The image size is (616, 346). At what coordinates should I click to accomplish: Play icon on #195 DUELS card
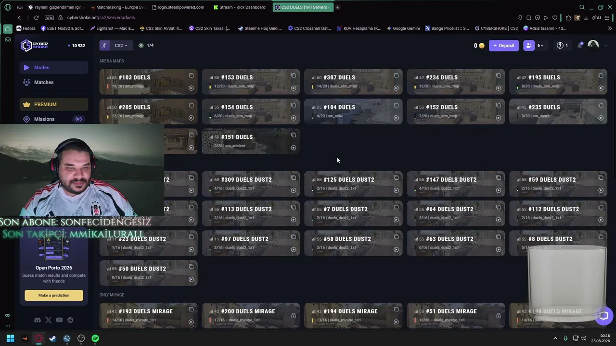coord(601,88)
